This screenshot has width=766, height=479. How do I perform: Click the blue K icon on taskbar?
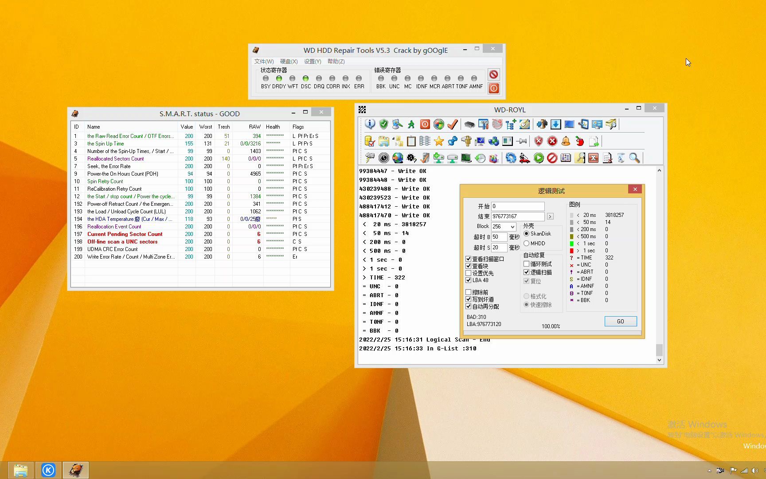pyautogui.click(x=48, y=470)
